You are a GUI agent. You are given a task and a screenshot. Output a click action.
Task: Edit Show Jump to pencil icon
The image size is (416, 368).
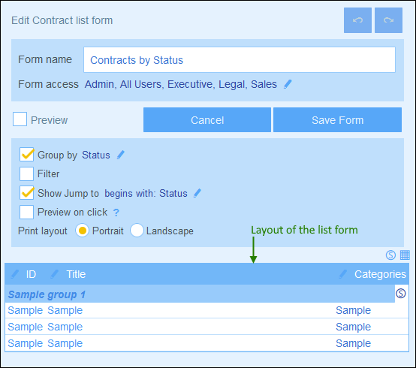(197, 193)
